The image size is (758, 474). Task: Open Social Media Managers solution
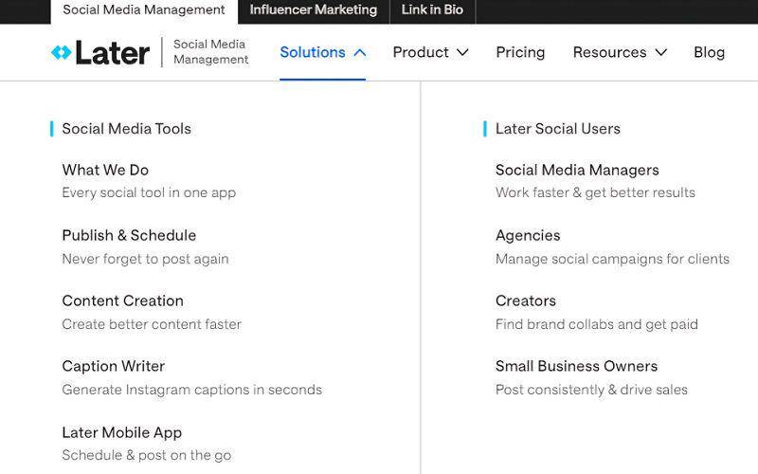pos(577,171)
